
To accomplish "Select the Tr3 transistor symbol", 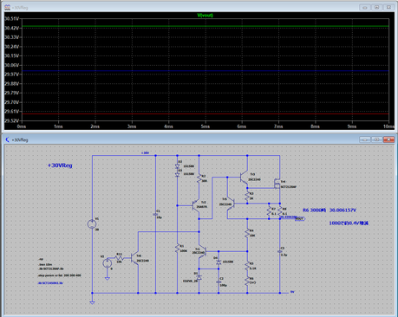I will (244, 178).
